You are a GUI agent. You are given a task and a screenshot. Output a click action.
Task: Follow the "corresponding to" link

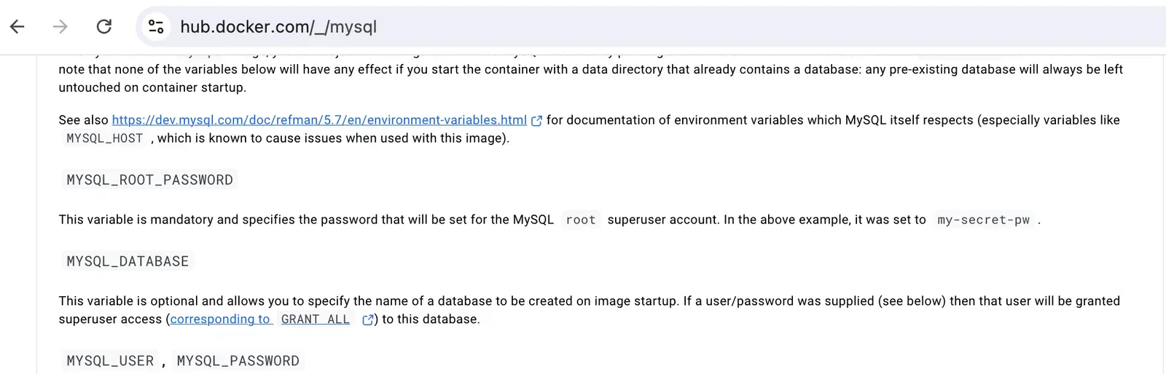click(220, 319)
